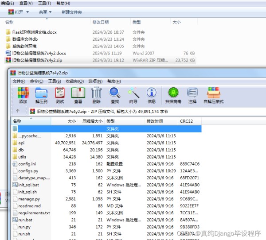Click the db folder icon in archive
This screenshot has height=240, width=266.
pos(15,150)
